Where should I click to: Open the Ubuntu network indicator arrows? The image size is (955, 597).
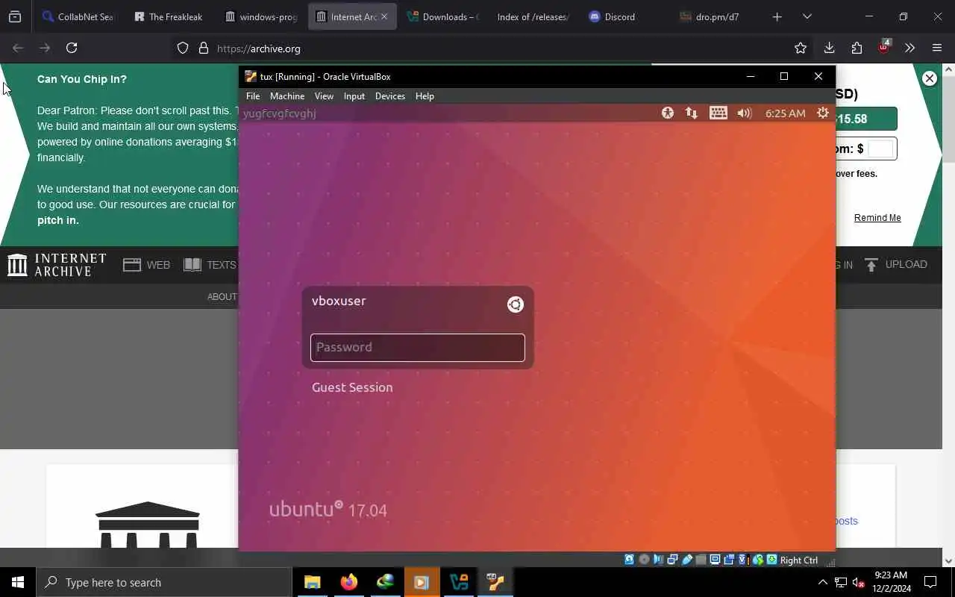tap(692, 113)
